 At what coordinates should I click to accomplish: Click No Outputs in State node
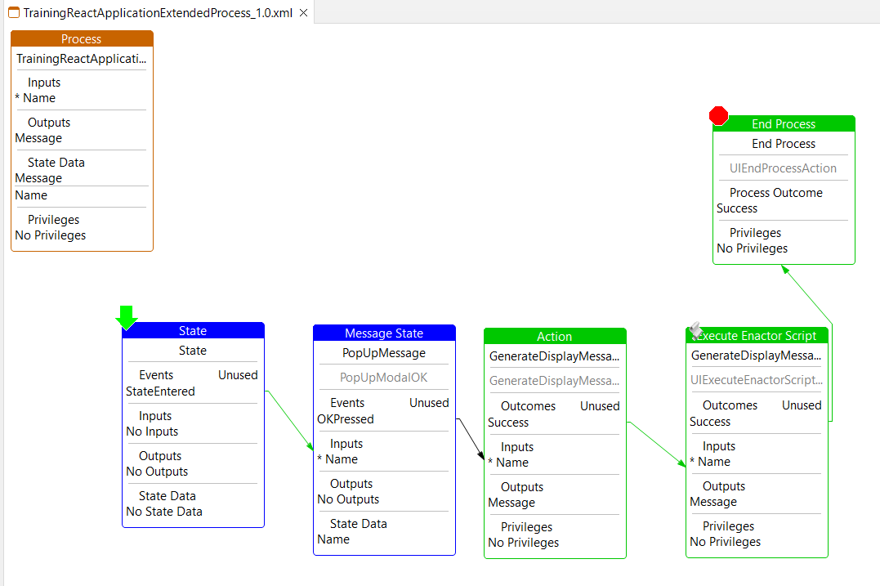[x=157, y=472]
